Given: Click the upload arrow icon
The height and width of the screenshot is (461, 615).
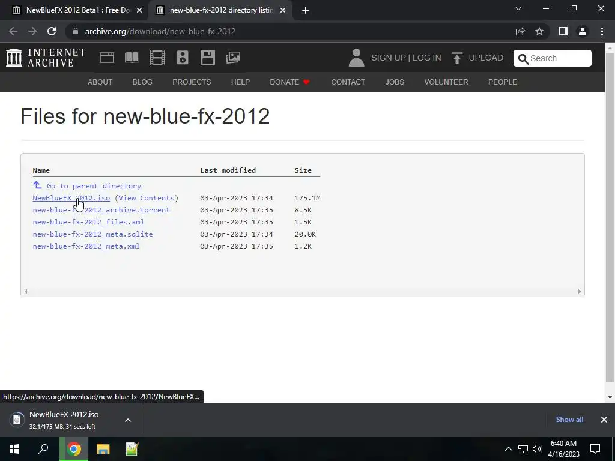Looking at the screenshot, I should [456, 58].
